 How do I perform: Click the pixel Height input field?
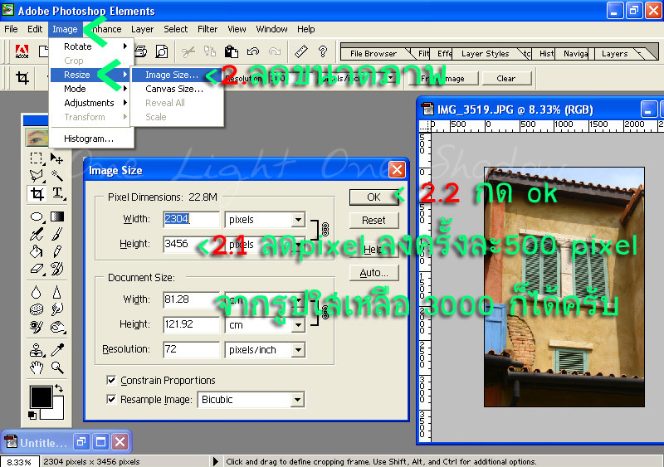192,244
